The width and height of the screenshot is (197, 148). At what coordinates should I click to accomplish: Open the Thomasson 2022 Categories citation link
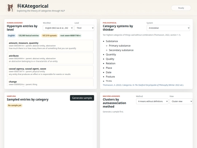click(143, 85)
